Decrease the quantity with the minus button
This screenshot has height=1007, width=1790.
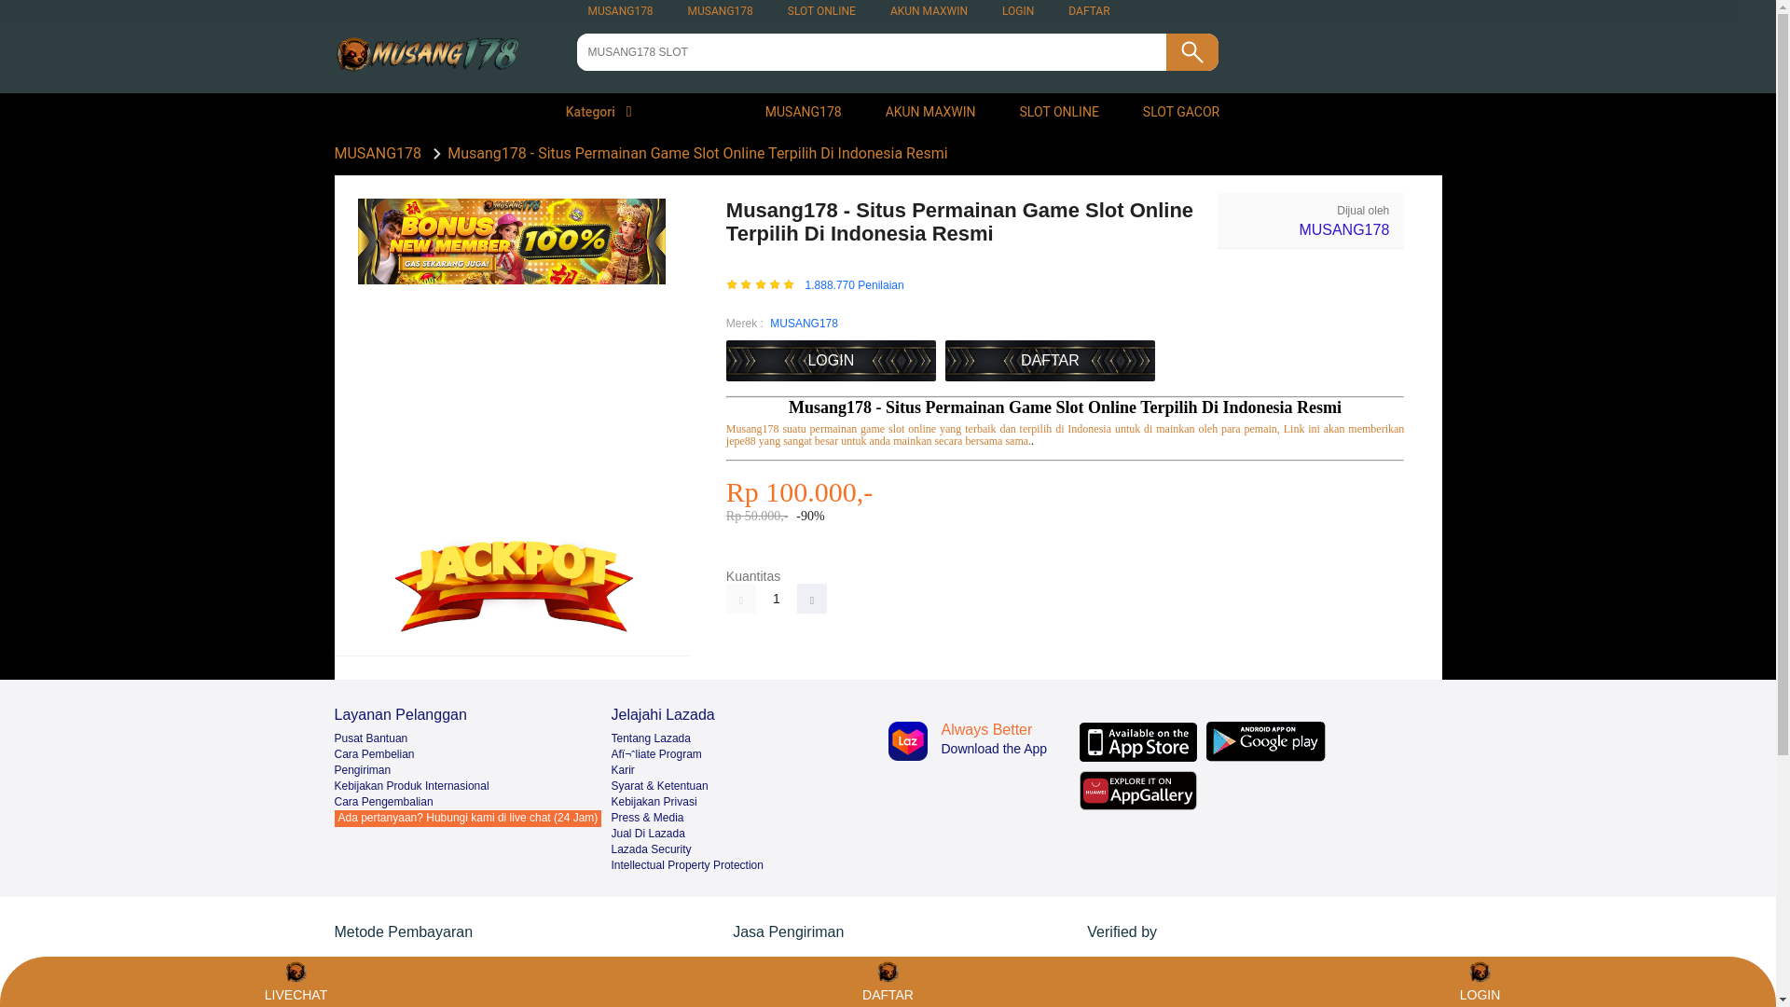click(741, 599)
